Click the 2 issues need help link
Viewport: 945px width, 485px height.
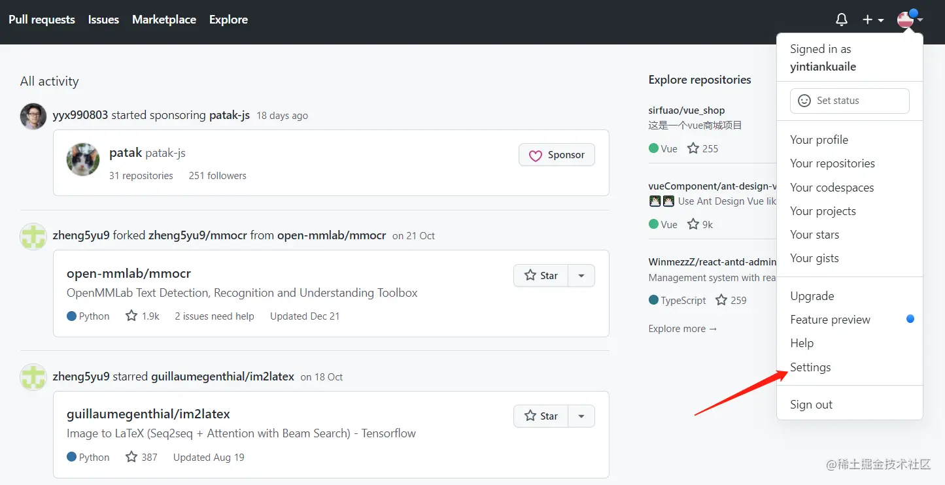[215, 316]
